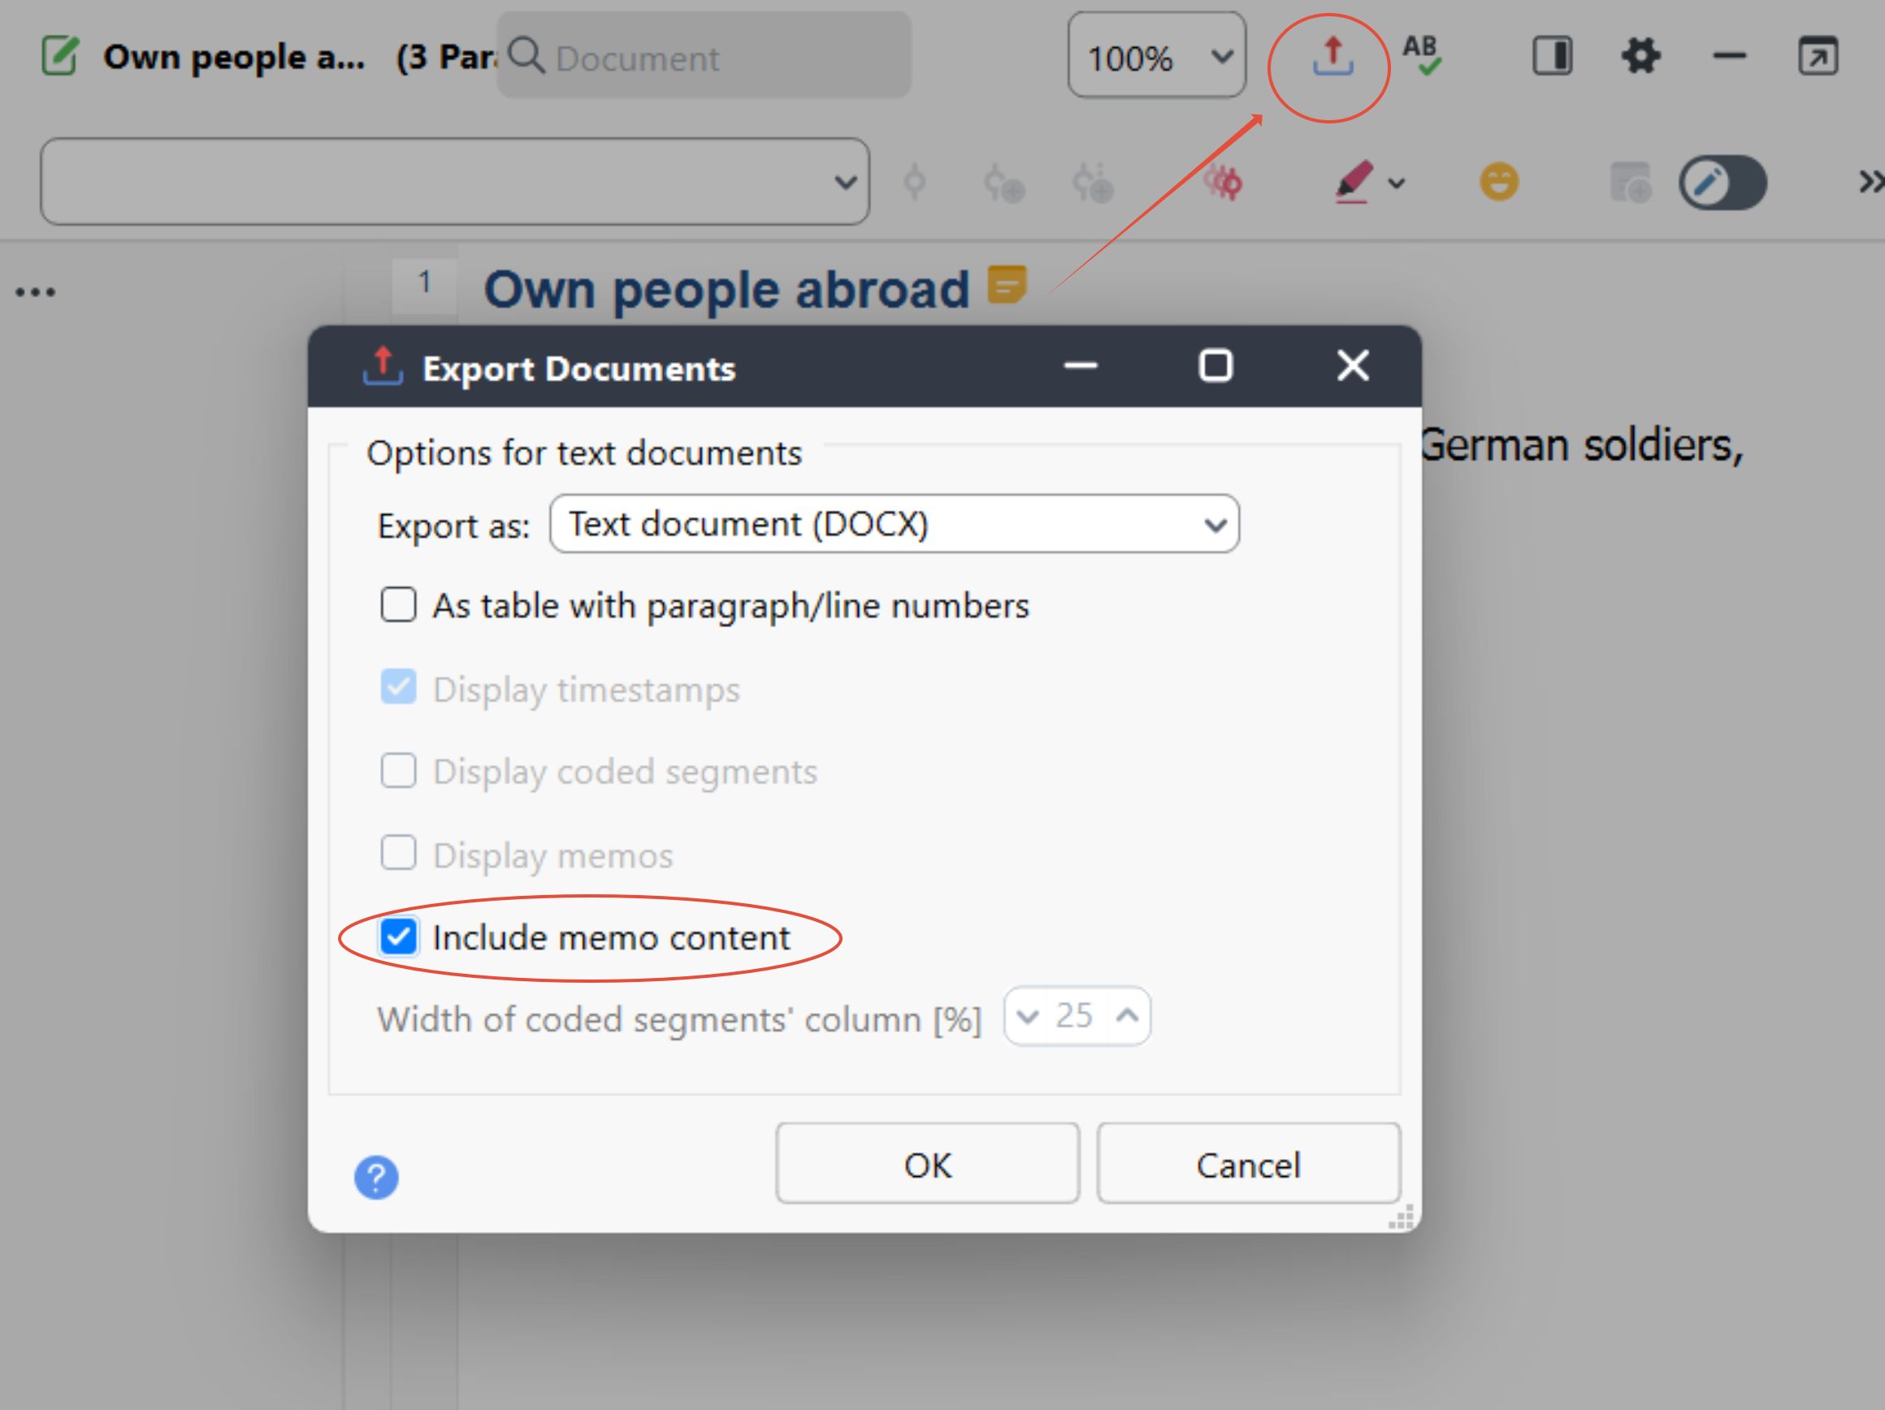Open the yellow memo note icon
Viewport: 1885px width, 1410px height.
coord(1007,284)
